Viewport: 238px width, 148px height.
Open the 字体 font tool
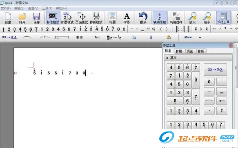(x=127, y=18)
